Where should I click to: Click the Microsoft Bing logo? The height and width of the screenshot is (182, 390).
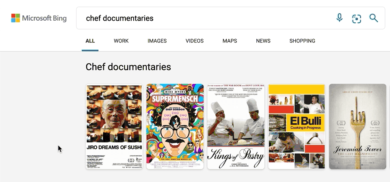pyautogui.click(x=39, y=18)
